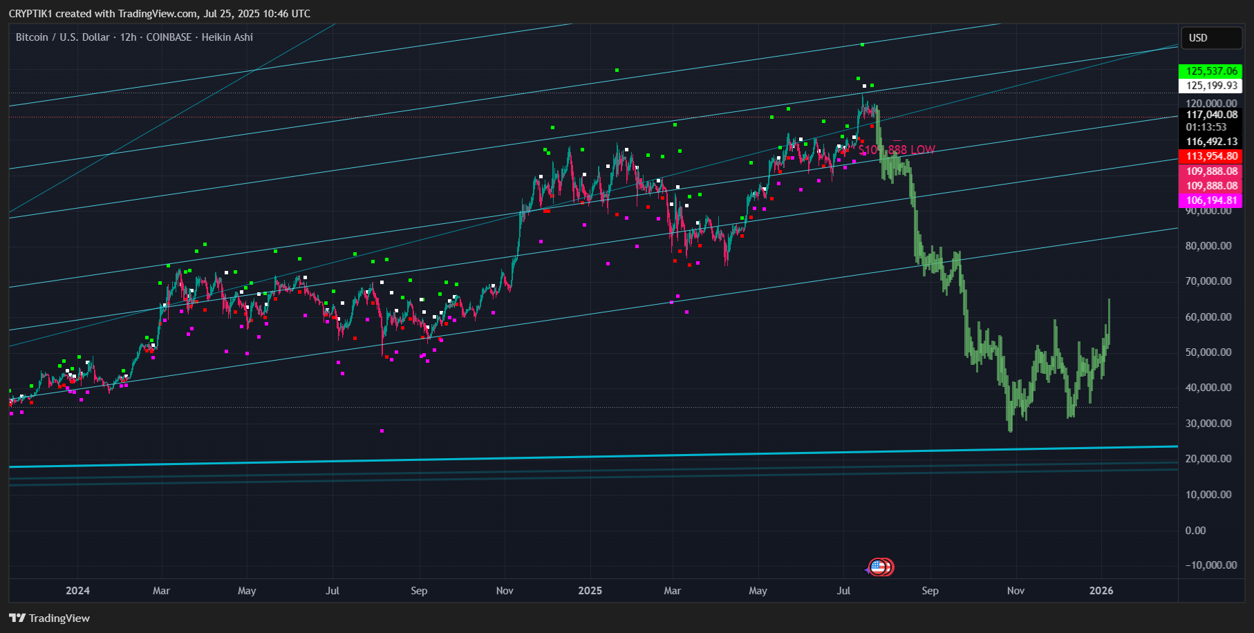
Task: Click the "$109,888 LOW" chart annotation
Action: point(897,150)
